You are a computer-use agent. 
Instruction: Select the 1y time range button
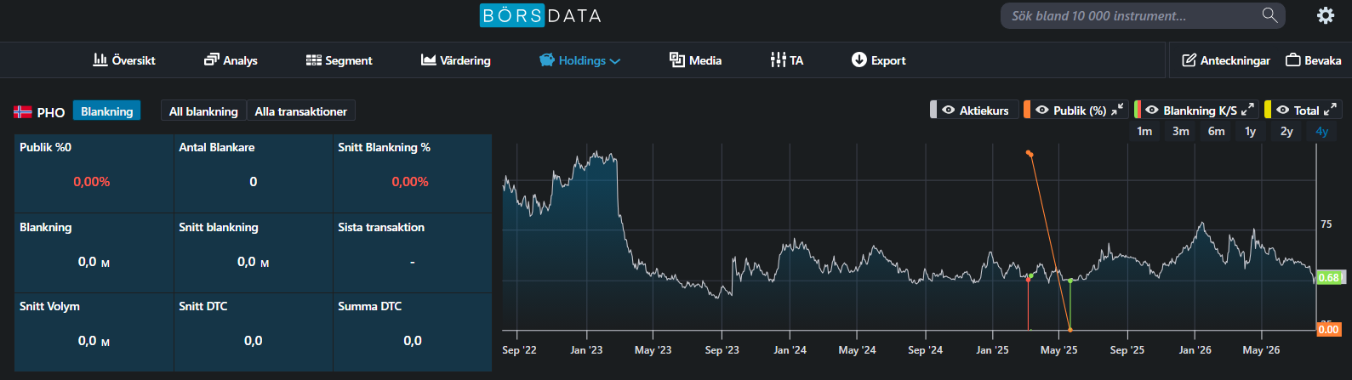coord(1250,131)
